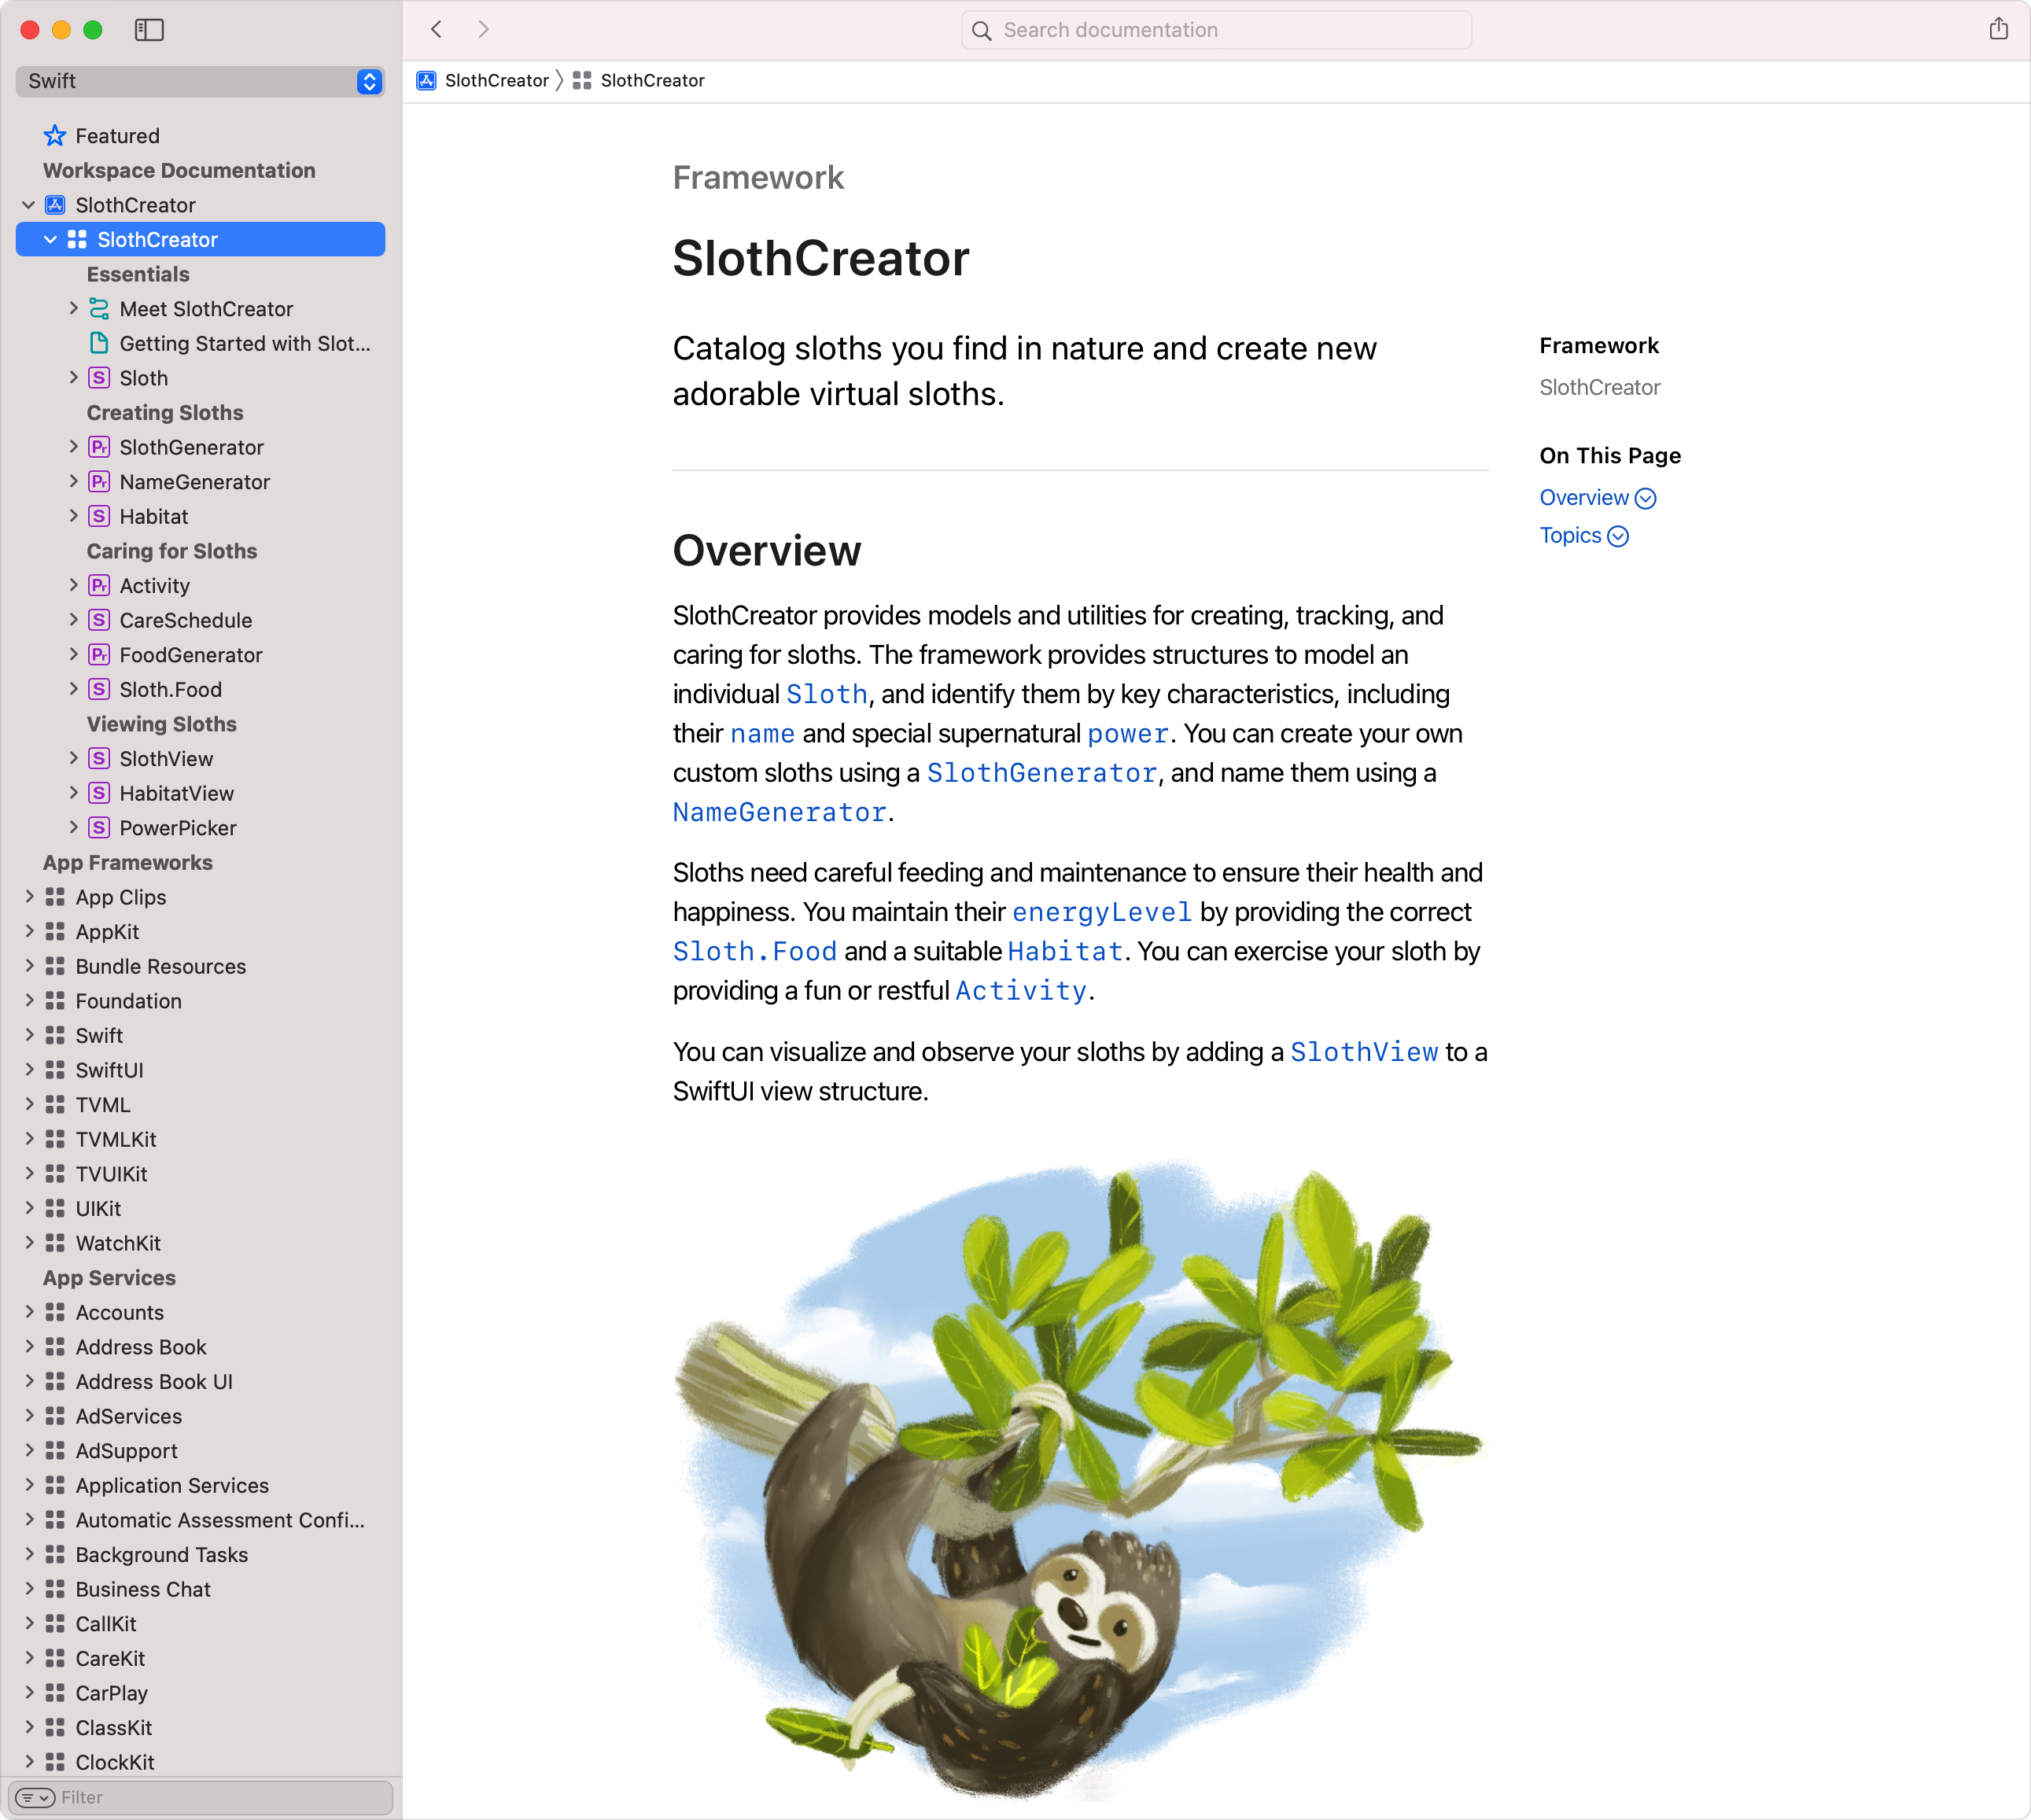Click the back navigation arrow

point(436,29)
